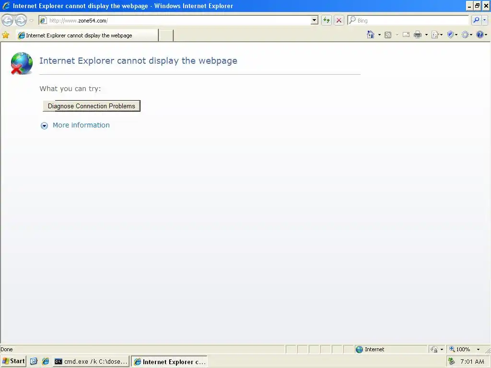Click the Done status bar text
Screen dimensions: 491x368
[x=7, y=349]
